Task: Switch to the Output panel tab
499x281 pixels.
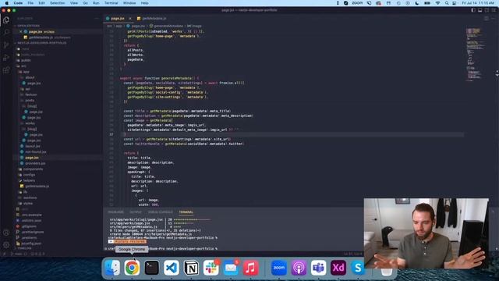Action: pyautogui.click(x=136, y=212)
